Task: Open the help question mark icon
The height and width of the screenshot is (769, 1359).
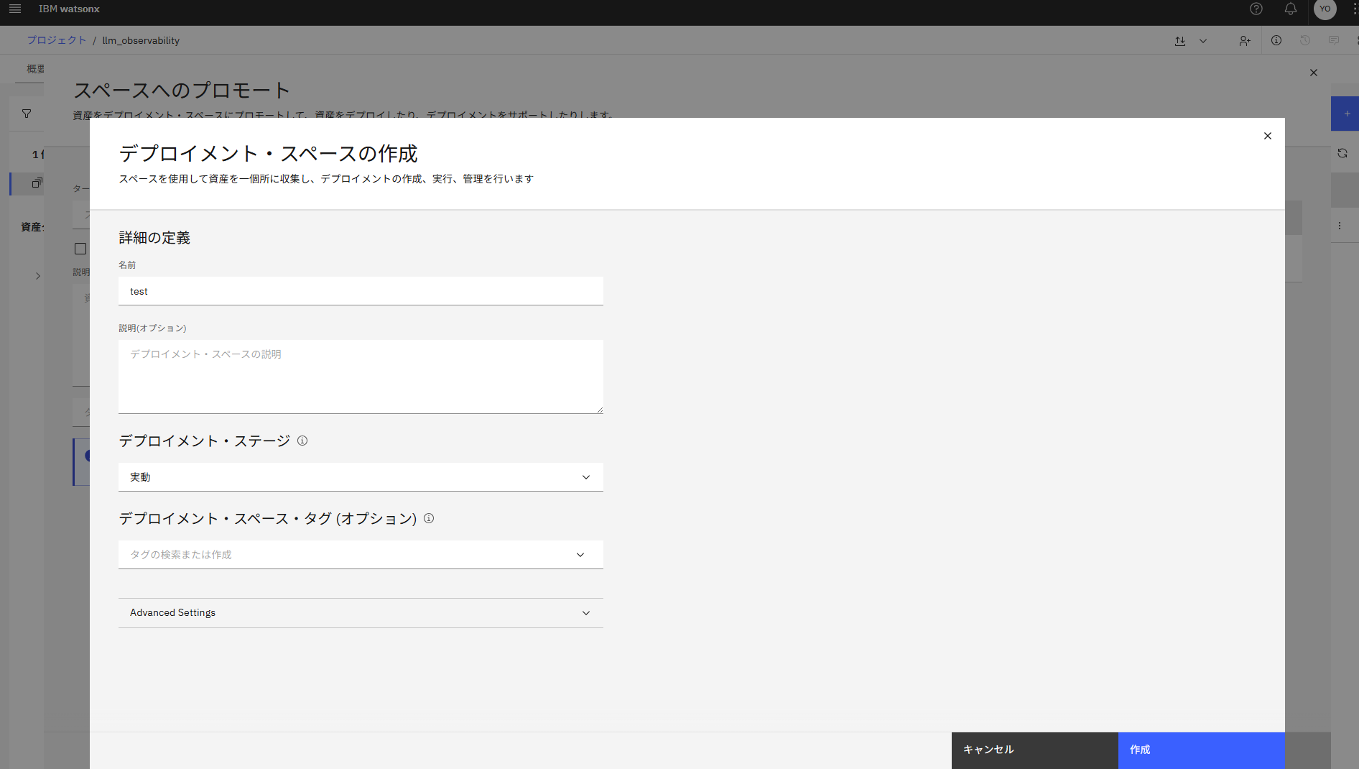Action: pos(1256,9)
